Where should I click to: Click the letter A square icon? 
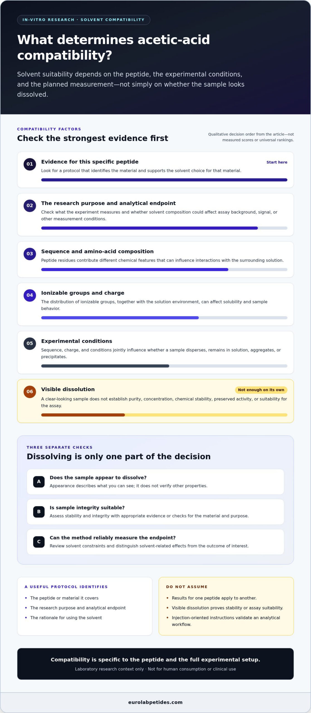point(39,482)
